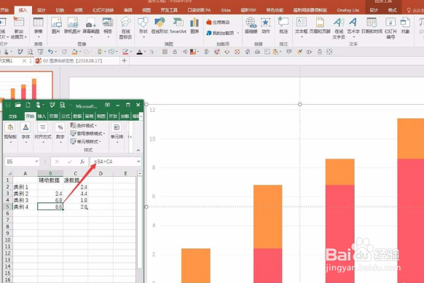This screenshot has width=424, height=283.
Task: Click the 在线形状 online shapes icon
Action: (160, 23)
